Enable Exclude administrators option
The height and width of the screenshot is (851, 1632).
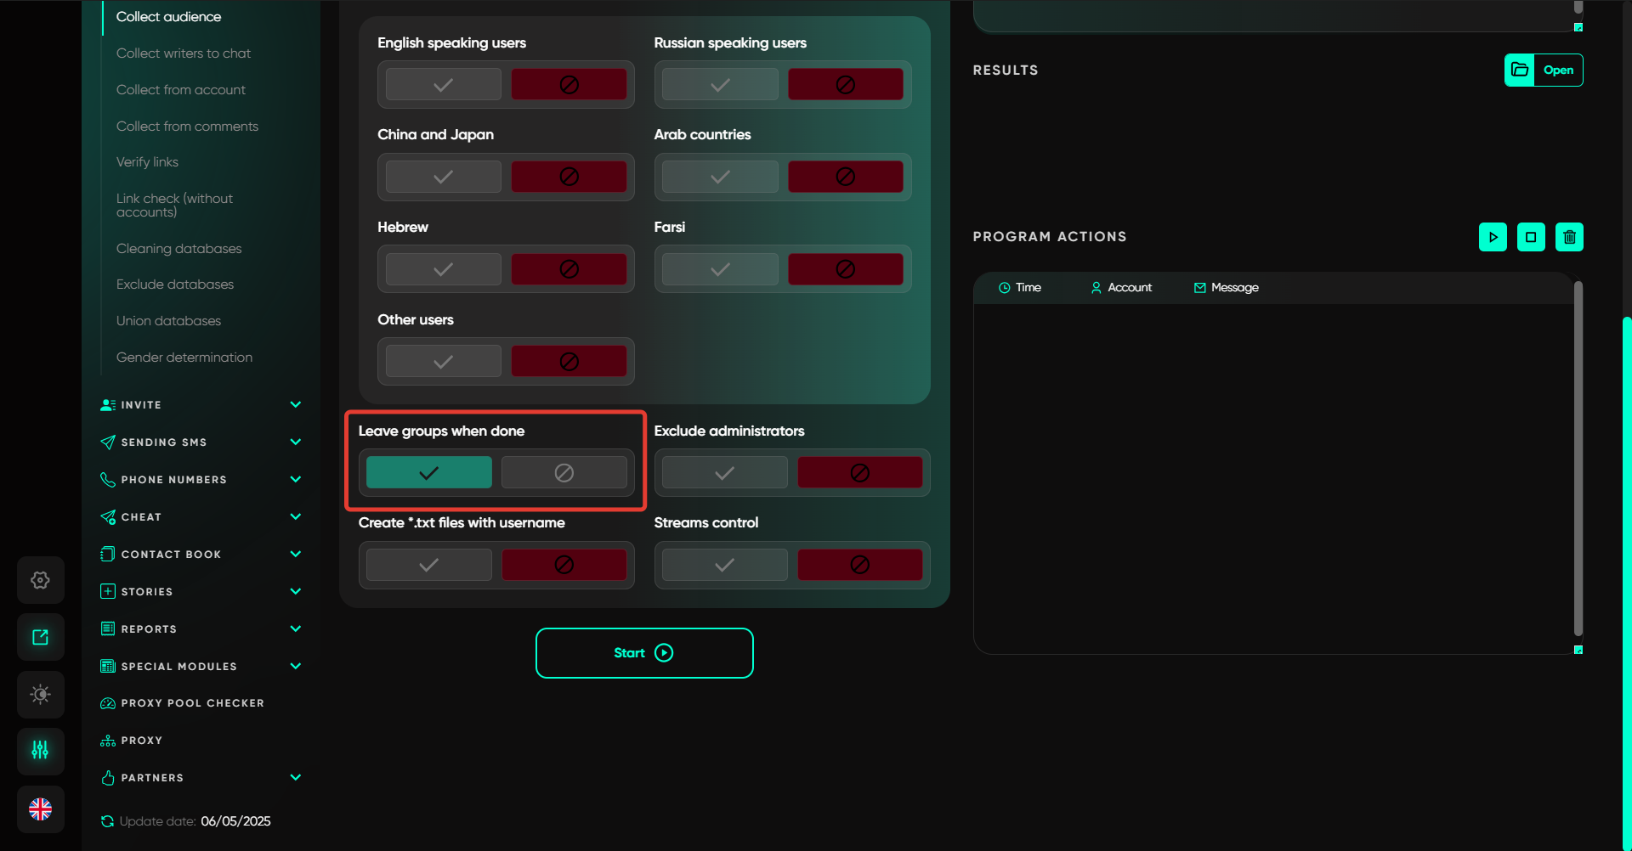(724, 473)
